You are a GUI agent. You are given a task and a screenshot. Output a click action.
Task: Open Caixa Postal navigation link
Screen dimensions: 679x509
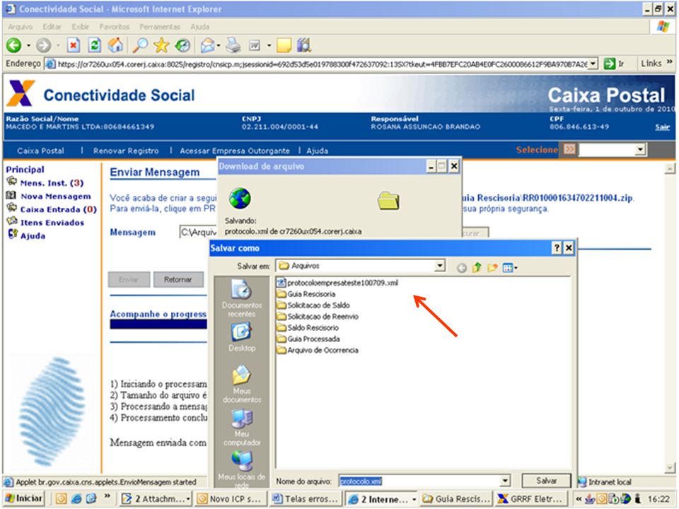[x=41, y=151]
